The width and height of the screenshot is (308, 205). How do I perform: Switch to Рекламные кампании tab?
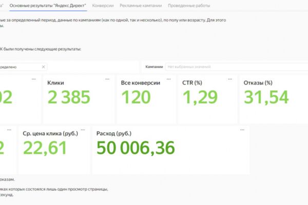point(141,6)
